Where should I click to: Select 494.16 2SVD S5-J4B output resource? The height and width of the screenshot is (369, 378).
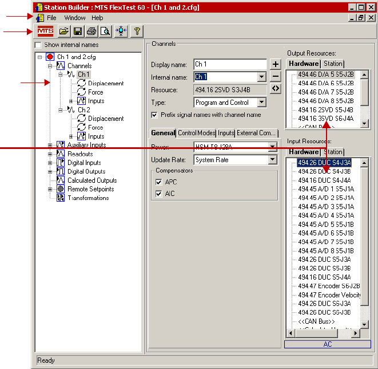pos(325,110)
